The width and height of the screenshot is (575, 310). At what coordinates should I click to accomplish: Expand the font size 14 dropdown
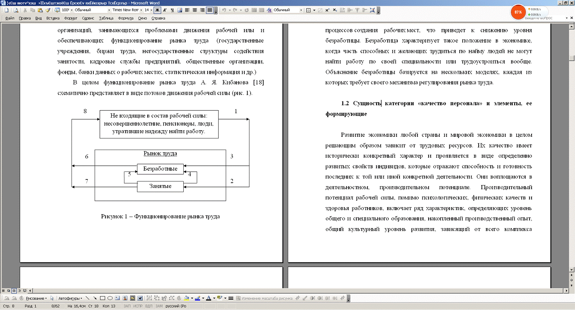coord(151,10)
